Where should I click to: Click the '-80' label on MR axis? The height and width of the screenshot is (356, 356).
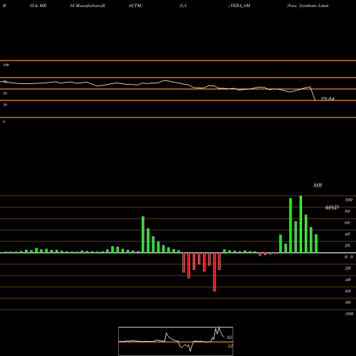coord(347,303)
